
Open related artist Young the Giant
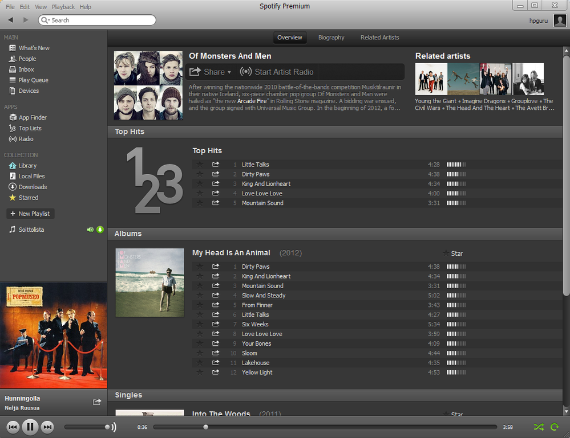435,101
